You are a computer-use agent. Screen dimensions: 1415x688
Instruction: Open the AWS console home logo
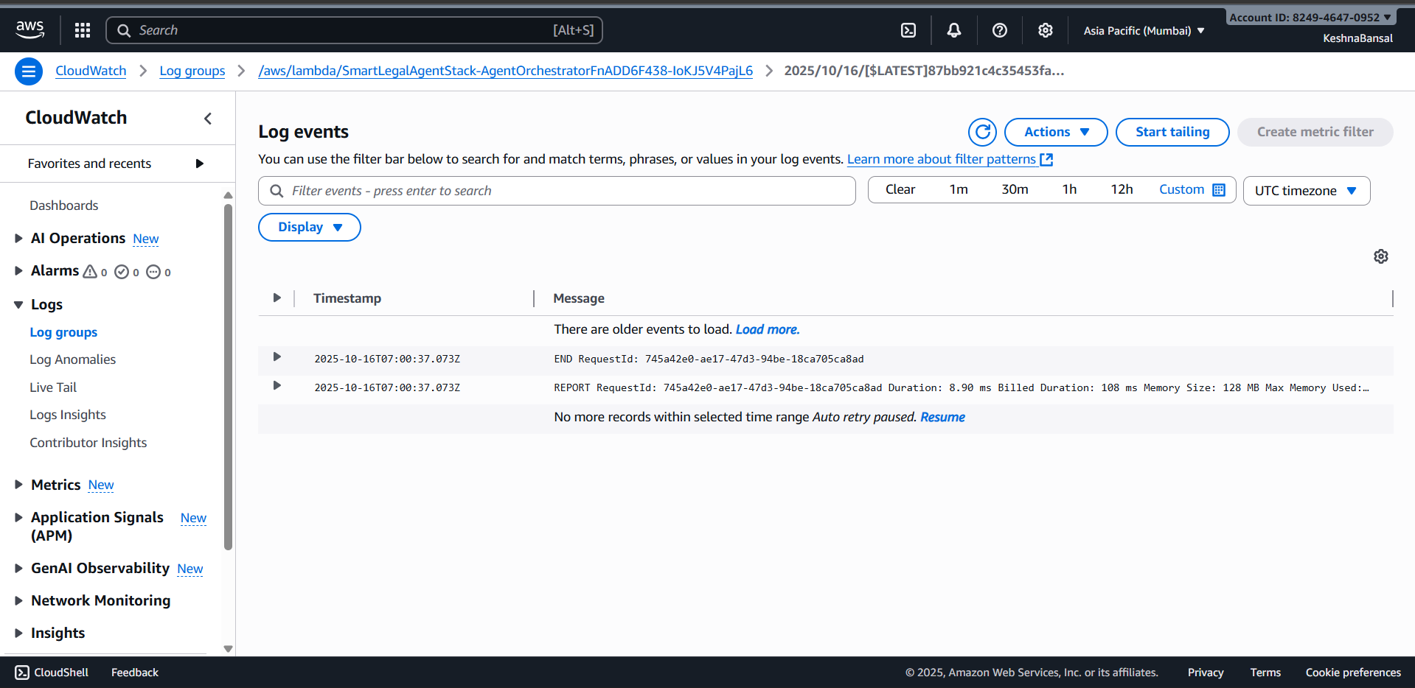tap(30, 29)
